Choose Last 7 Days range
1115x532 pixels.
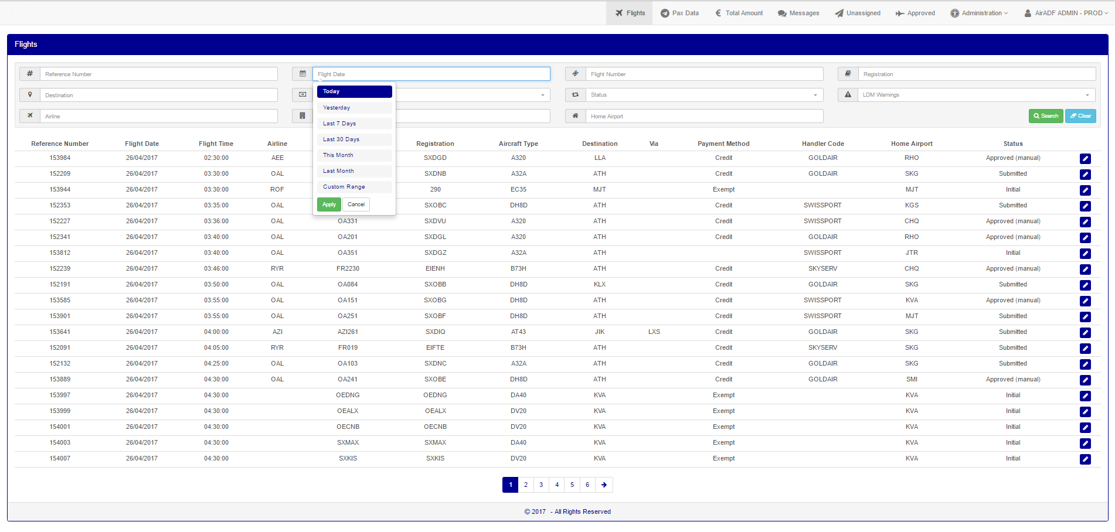[x=355, y=124]
